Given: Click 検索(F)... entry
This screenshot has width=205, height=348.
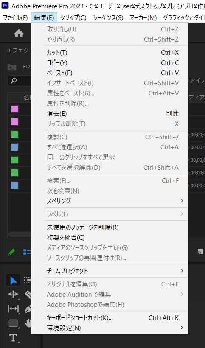Looking at the screenshot, I should tap(110, 181).
